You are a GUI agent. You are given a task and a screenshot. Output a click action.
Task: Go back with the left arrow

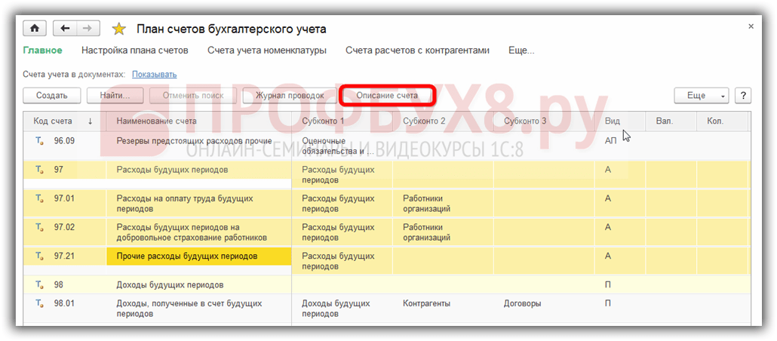coord(65,29)
